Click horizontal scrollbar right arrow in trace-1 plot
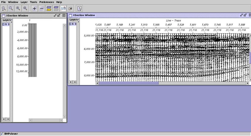This screenshot has width=251, height=136. [61, 120]
